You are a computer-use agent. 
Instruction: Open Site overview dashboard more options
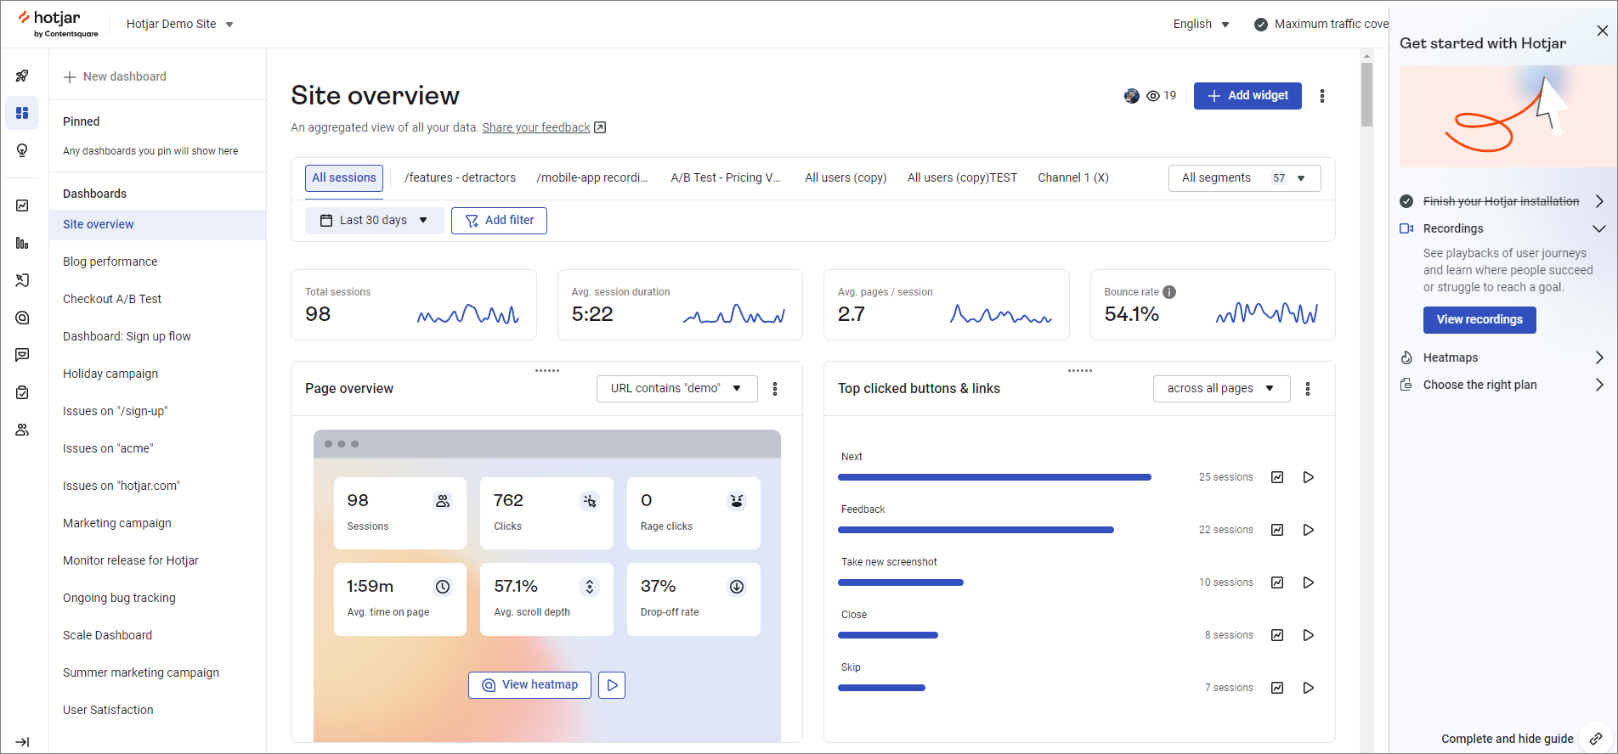tap(1322, 96)
